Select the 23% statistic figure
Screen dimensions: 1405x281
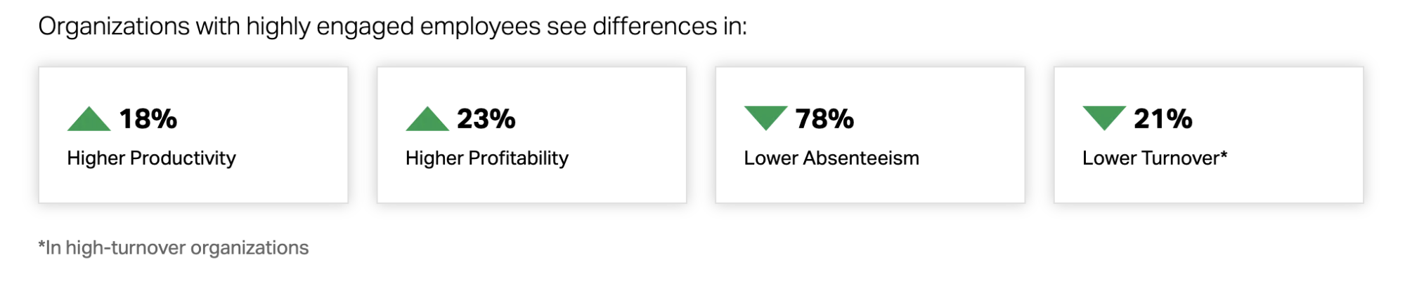click(486, 119)
